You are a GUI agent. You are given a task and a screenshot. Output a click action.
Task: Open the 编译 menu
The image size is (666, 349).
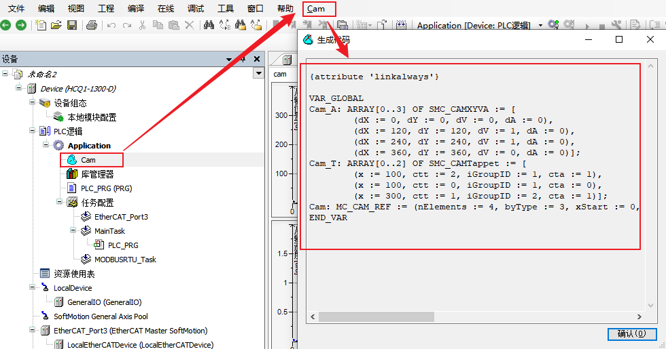[136, 9]
